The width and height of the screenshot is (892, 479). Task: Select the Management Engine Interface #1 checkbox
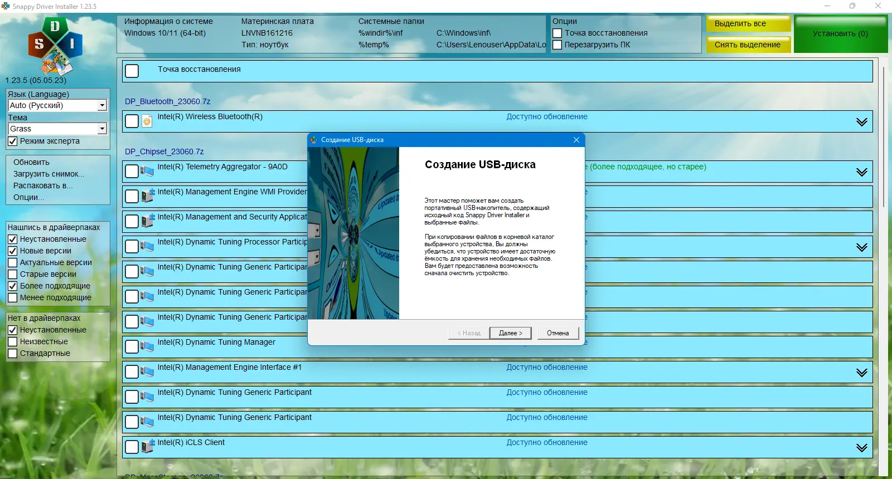(x=132, y=372)
